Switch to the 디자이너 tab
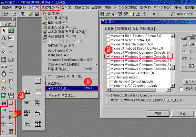Screen dimensions: 196x137 123,29
